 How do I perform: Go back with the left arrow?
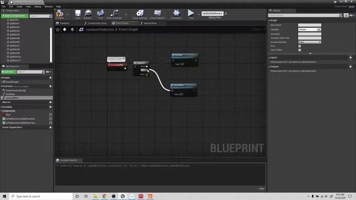pos(65,29)
